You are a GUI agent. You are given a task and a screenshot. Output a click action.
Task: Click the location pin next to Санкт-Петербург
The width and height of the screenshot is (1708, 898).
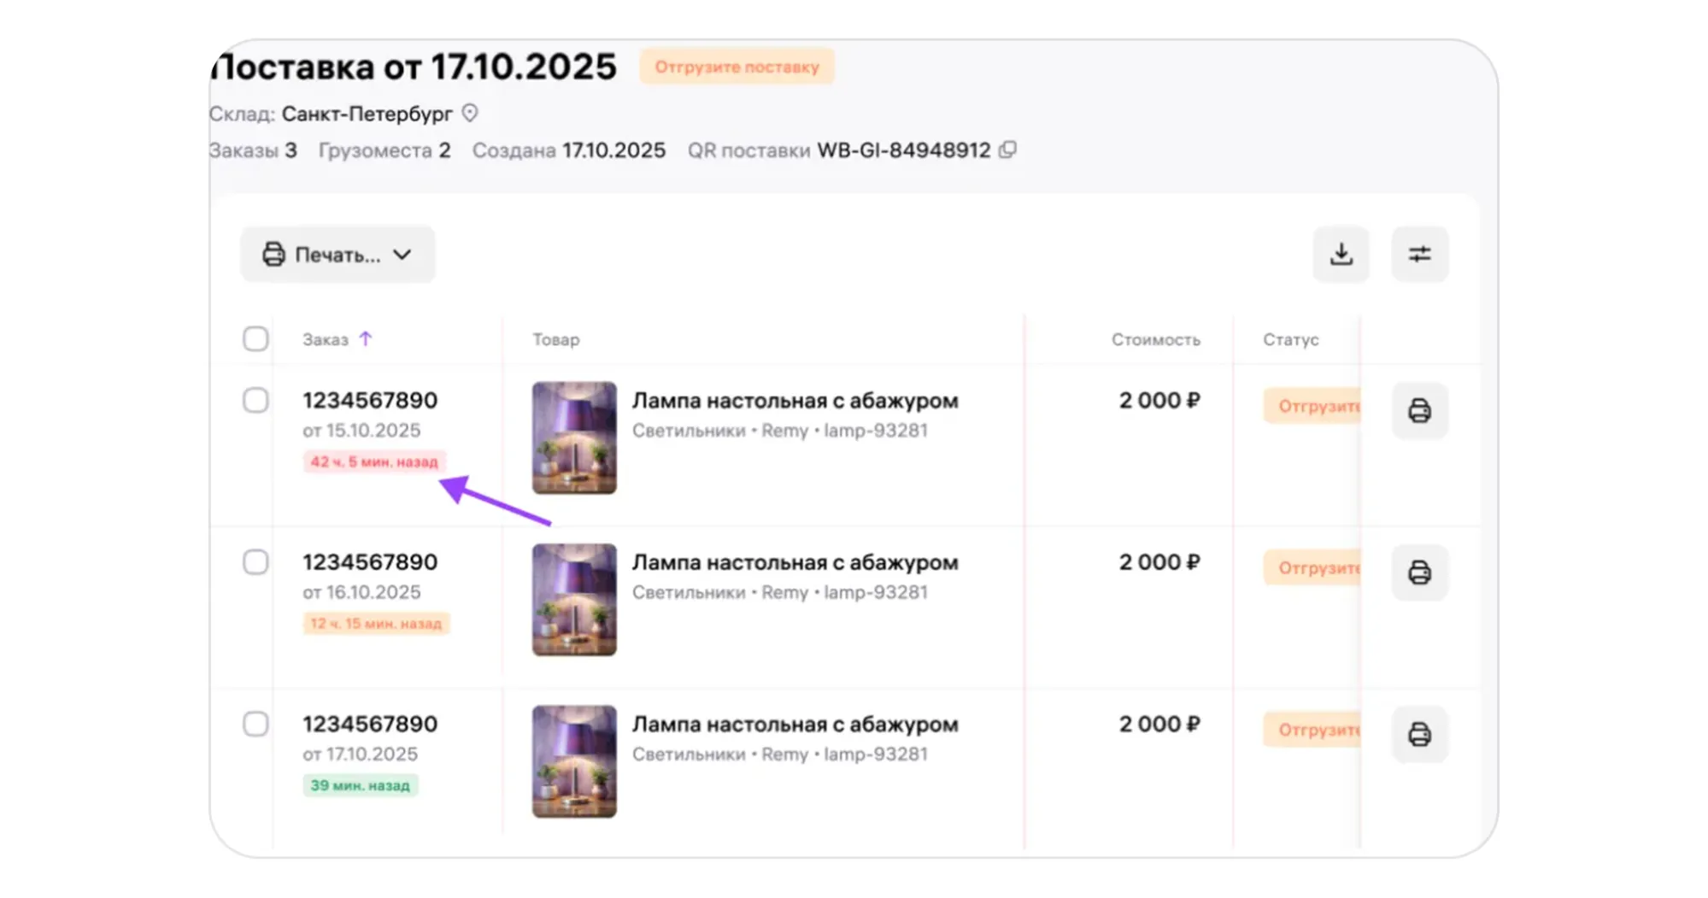coord(470,113)
